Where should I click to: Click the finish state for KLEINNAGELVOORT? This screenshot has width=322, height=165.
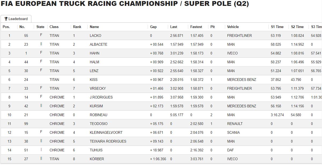point(41,132)
